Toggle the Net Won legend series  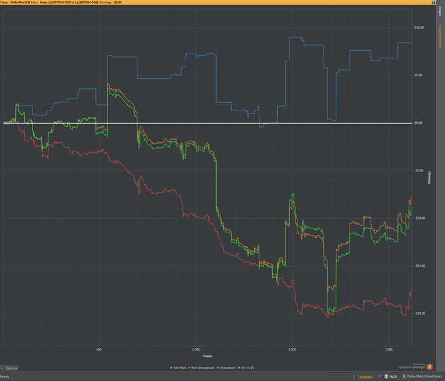(178, 368)
